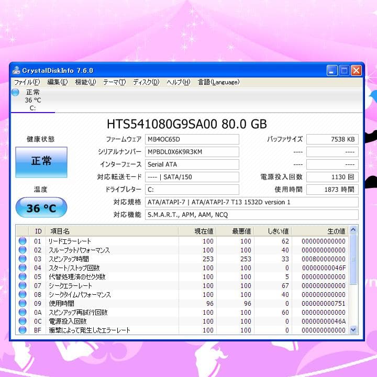Image resolution: width=377 pixels, height=377 pixels.
Task: Click the 現在値 column header
Action: (197, 231)
